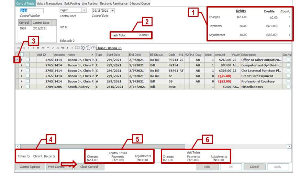
Task: Click the Control Number input field
Action: [31, 11]
